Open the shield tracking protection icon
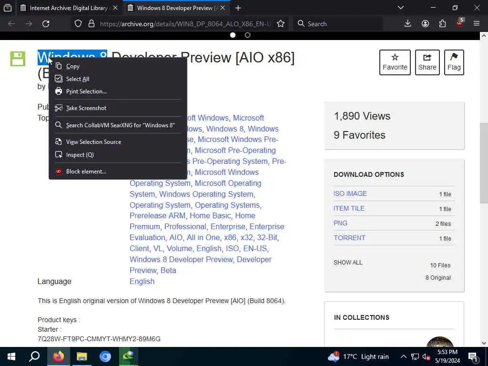The width and height of the screenshot is (488, 366). (x=78, y=24)
